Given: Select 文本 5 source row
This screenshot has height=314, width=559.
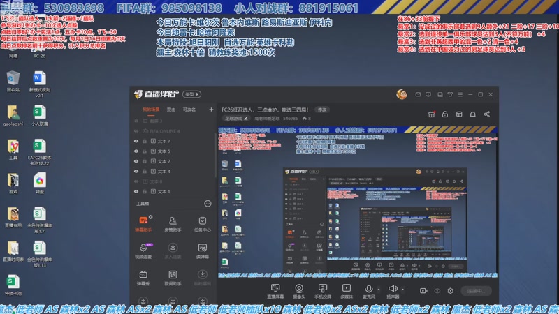Looking at the screenshot, I should (173, 151).
